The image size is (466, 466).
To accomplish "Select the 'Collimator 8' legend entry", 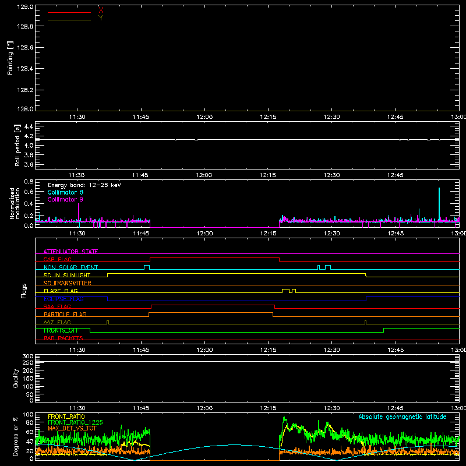I will 65,192.
